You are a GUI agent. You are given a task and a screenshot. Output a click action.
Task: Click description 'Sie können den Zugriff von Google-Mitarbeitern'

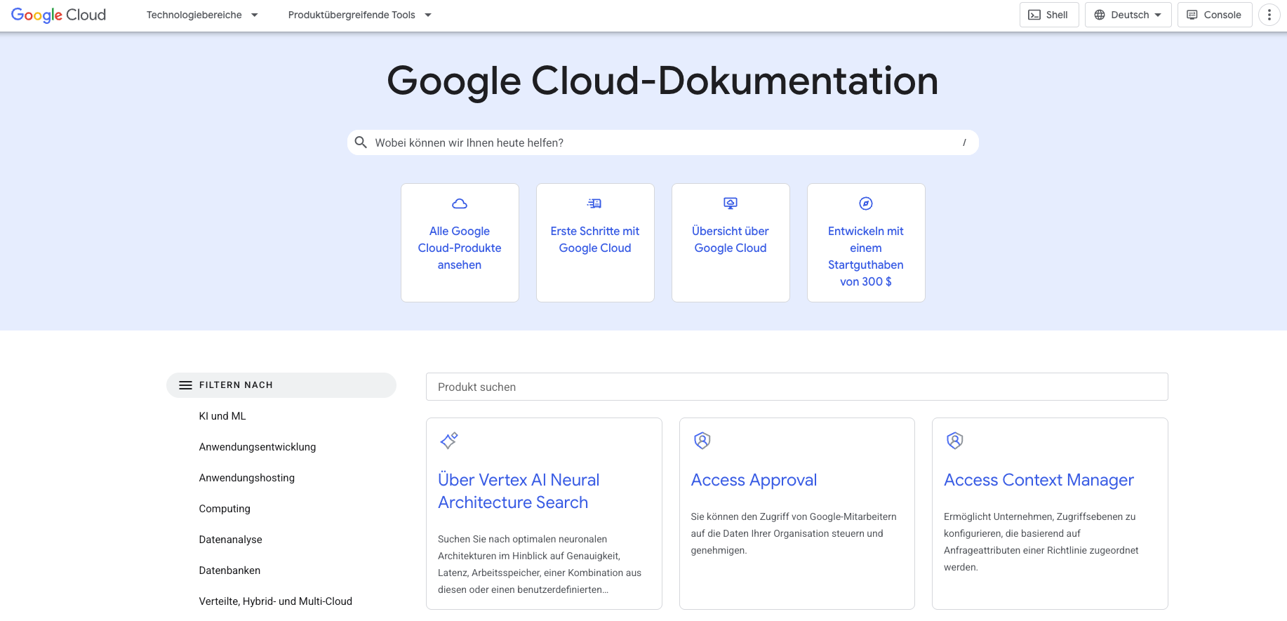[794, 516]
